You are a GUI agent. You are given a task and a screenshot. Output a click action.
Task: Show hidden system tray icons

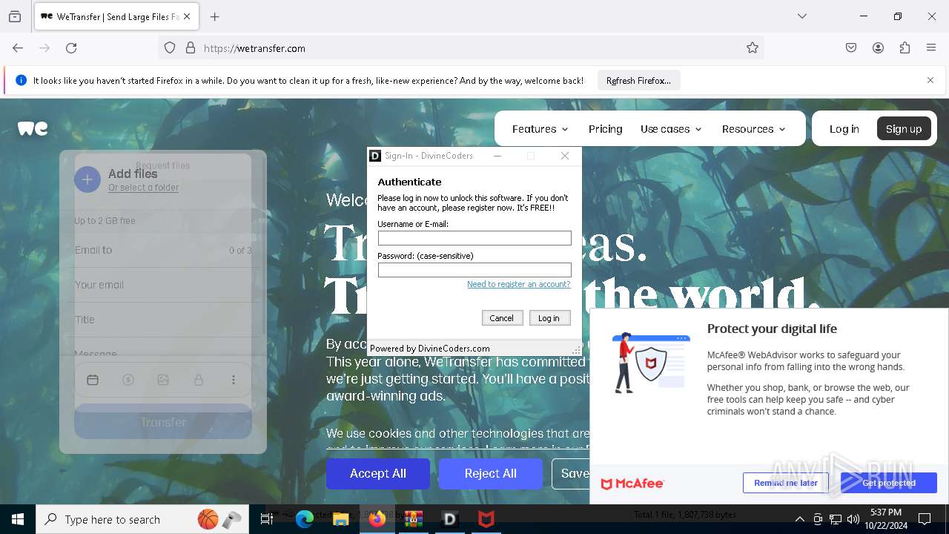[x=799, y=519]
